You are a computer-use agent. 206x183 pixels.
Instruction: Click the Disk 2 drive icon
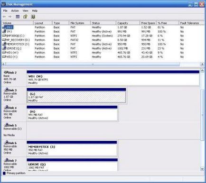[6, 73]
